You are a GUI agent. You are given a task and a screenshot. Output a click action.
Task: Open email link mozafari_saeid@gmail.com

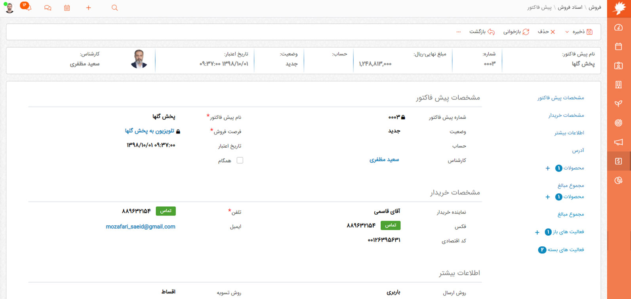[140, 227]
